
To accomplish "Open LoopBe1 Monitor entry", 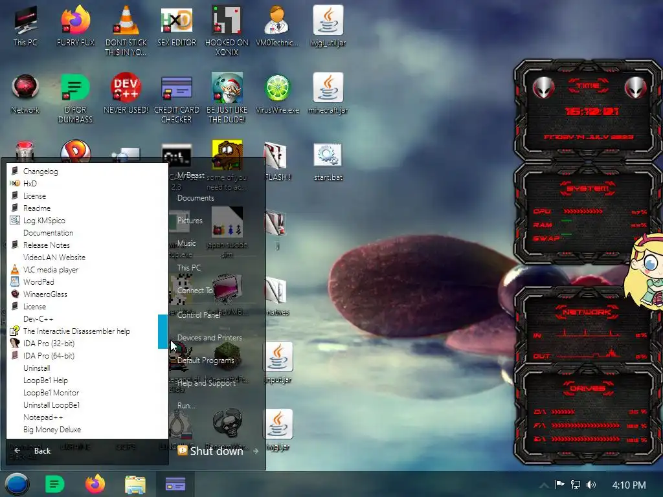I will [87, 392].
